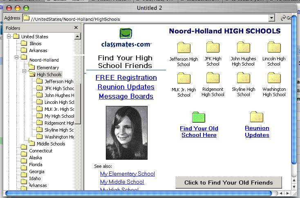Click the content scroll-up arrow
This screenshot has width=300, height=198.
[294, 180]
